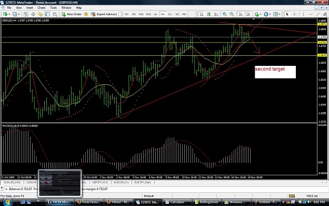
Task: Toggle the Terminal panel icon
Action: pos(47,14)
